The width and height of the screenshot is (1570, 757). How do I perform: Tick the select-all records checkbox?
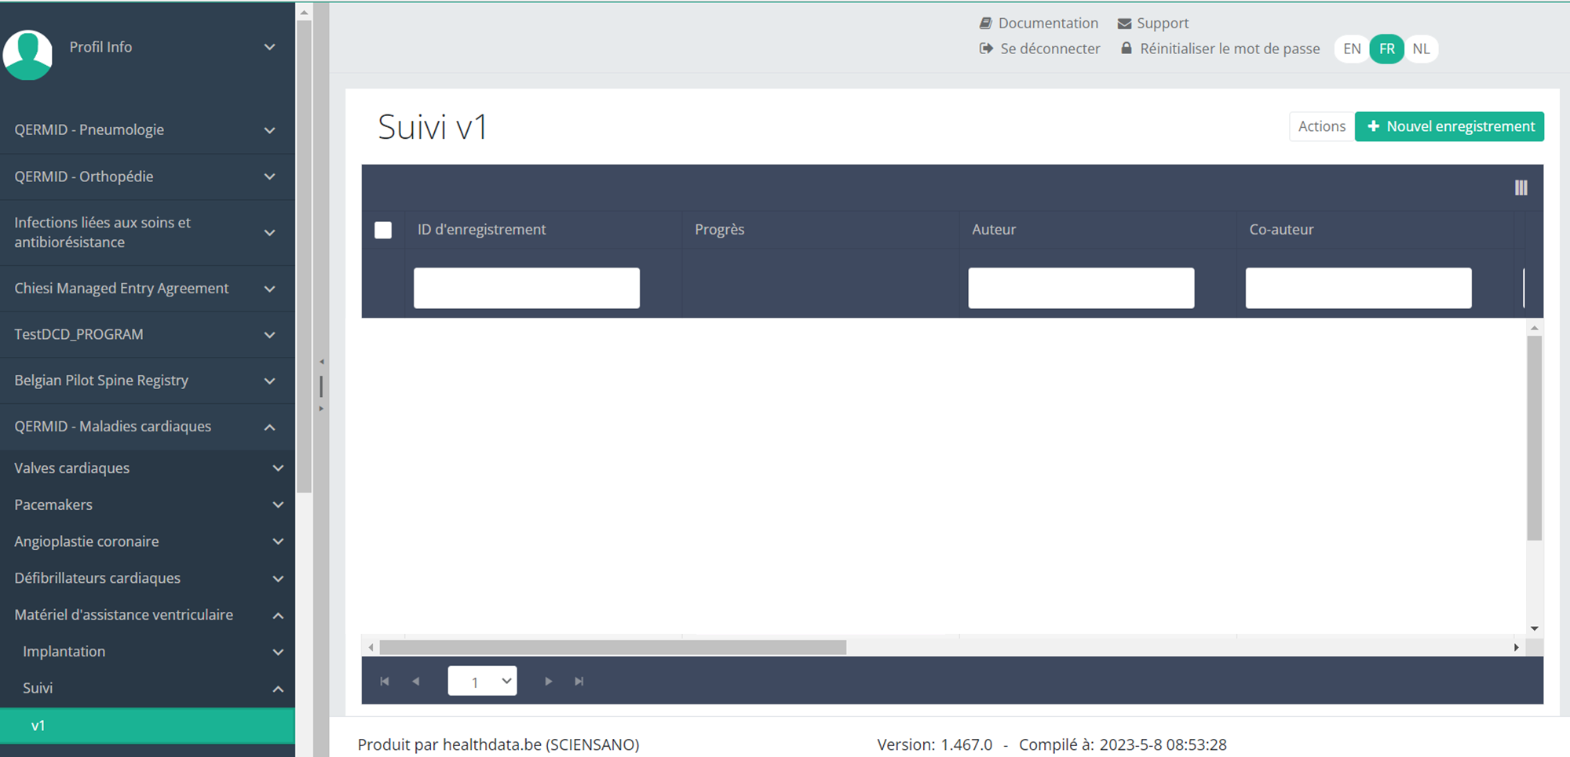383,230
